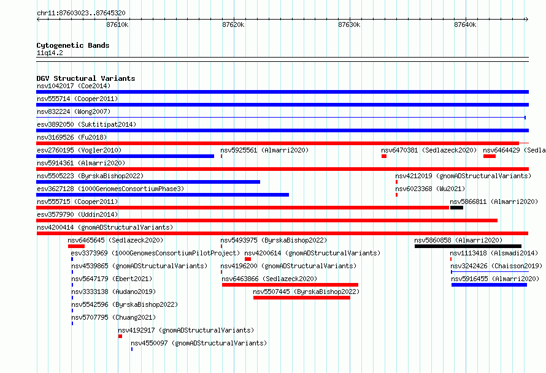The image size is (546, 373).
Task: Click the DGV Structural Variants track title
Action: 86,78
